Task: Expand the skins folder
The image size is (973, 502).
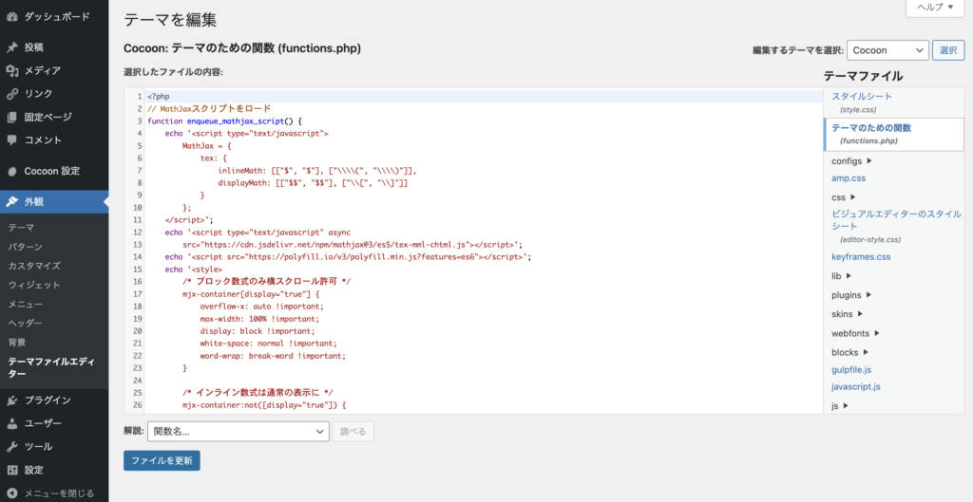Action: click(x=848, y=313)
